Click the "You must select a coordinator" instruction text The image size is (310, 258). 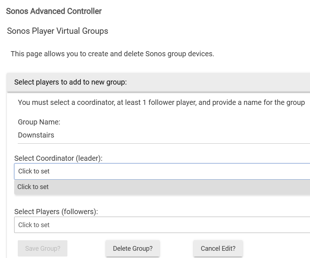pos(161,102)
